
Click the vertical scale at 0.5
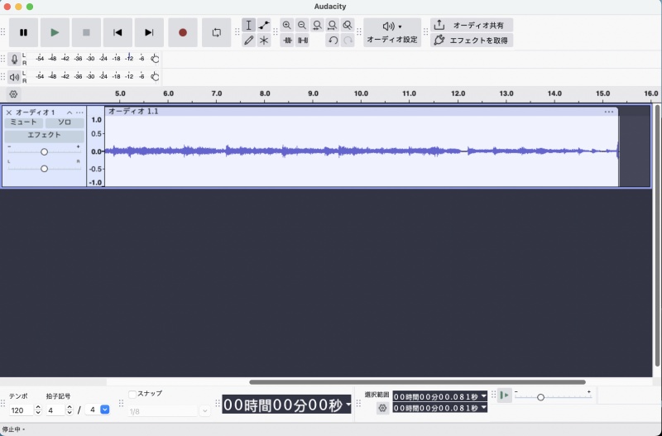[x=97, y=134]
